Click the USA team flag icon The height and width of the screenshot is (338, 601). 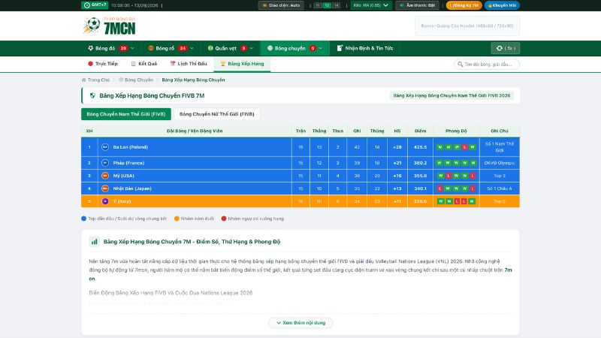(x=105, y=176)
